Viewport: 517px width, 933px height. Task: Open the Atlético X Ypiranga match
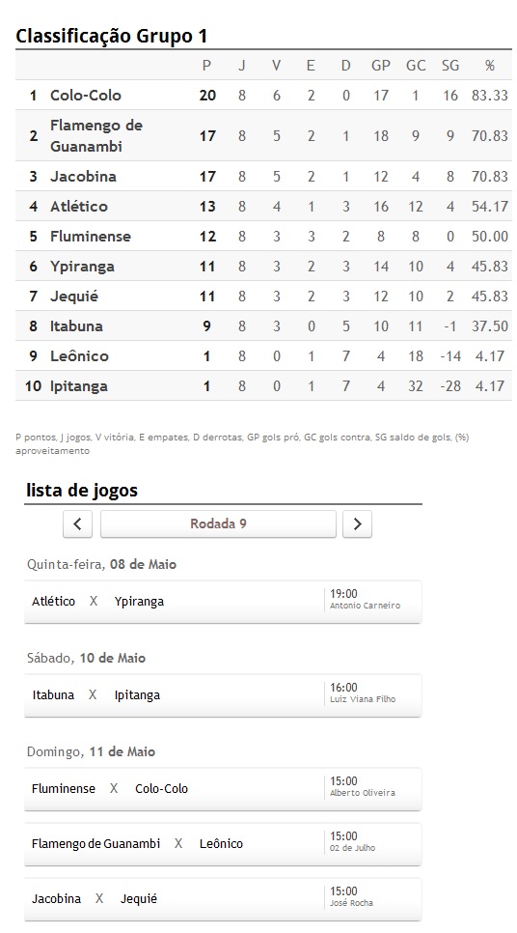pyautogui.click(x=223, y=602)
